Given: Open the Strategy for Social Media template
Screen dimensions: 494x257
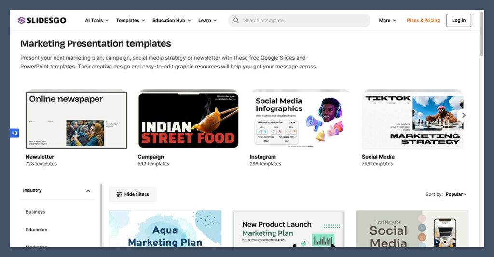Looking at the screenshot, I should click(412, 229).
